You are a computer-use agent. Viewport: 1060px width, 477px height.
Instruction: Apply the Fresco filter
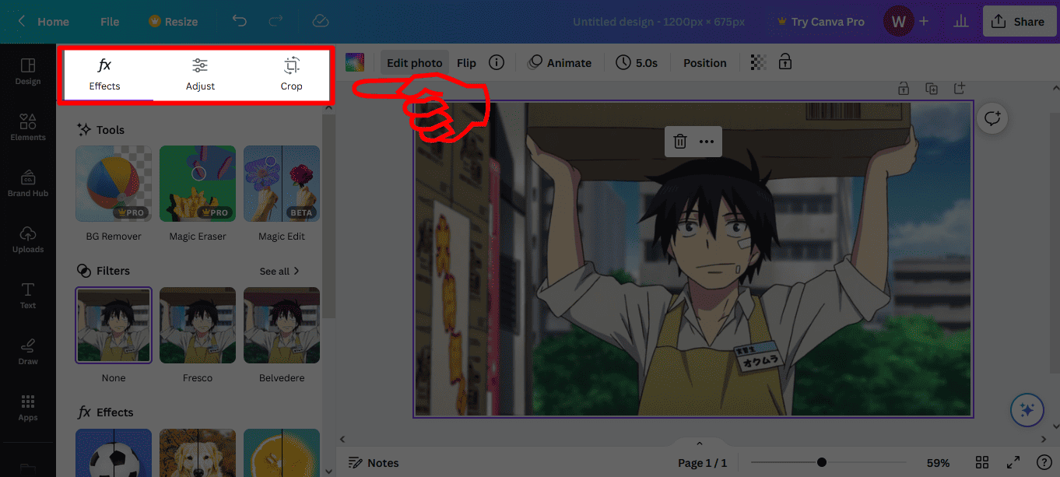(198, 325)
